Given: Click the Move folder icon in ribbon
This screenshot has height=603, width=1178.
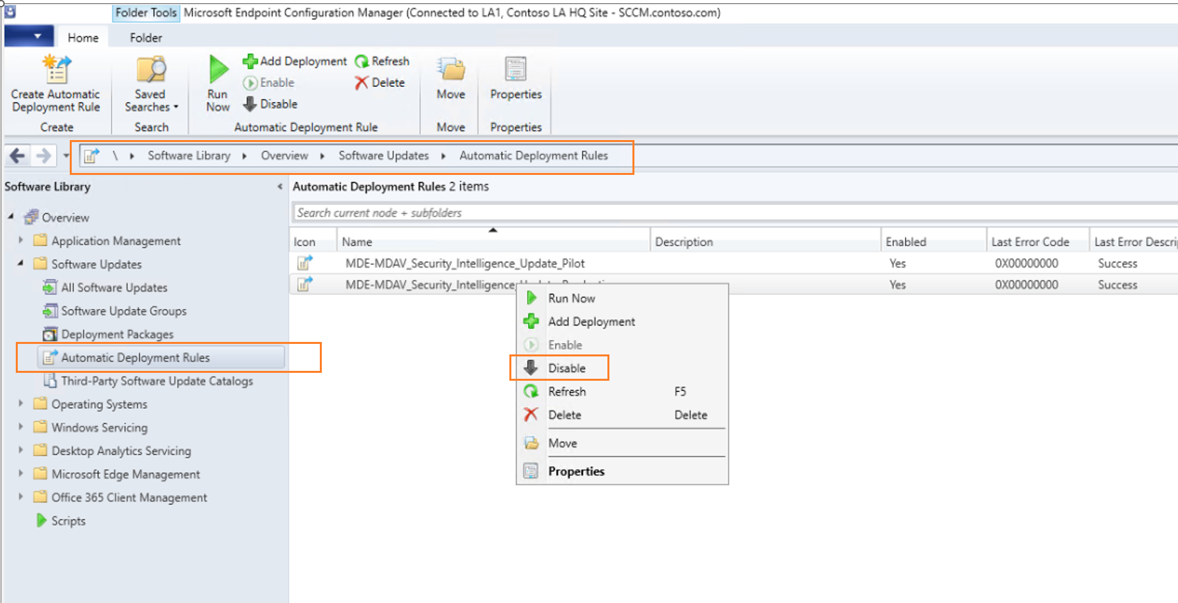Looking at the screenshot, I should tap(451, 69).
